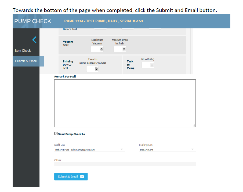
Task: Open the Item Check sidebar section
Action: point(23,51)
